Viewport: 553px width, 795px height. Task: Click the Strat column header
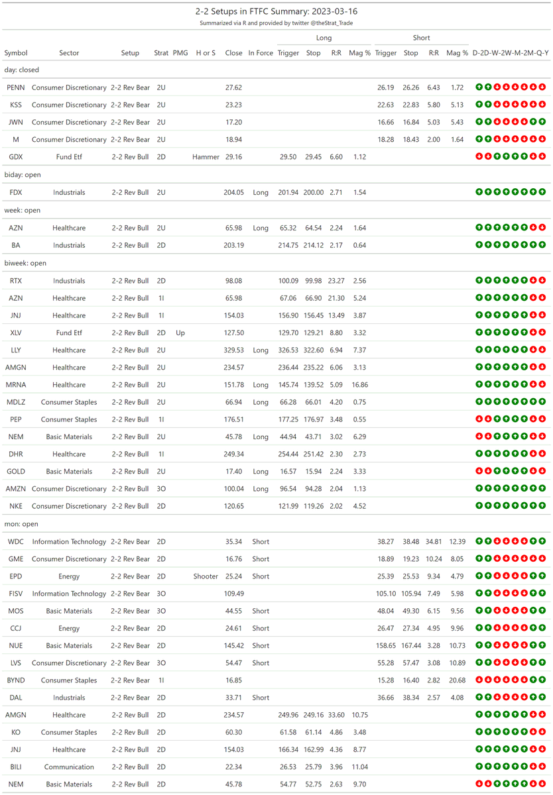coord(161,53)
